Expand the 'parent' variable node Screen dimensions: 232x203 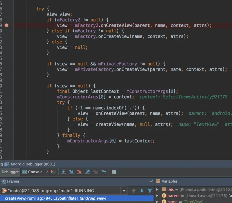(x=157, y=196)
